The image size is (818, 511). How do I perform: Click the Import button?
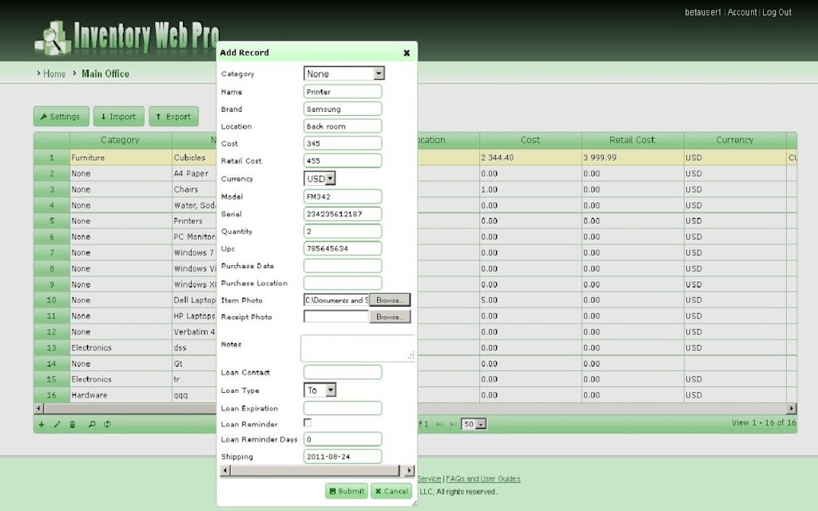click(118, 117)
